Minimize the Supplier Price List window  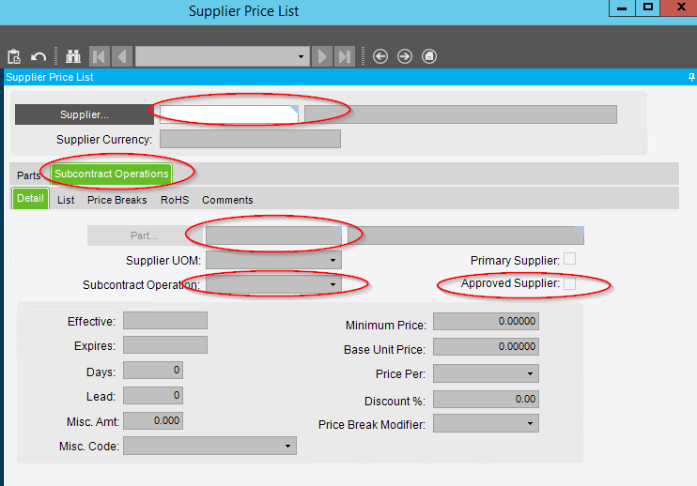click(x=622, y=8)
